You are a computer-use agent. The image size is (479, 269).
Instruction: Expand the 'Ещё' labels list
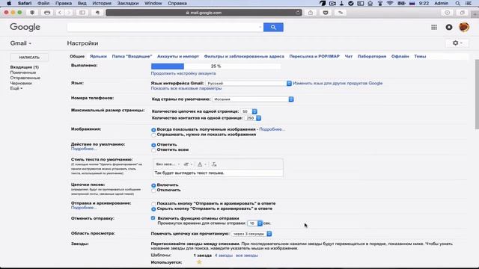click(x=16, y=88)
